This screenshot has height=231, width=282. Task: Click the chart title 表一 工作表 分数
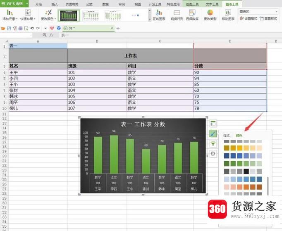pos(143,124)
